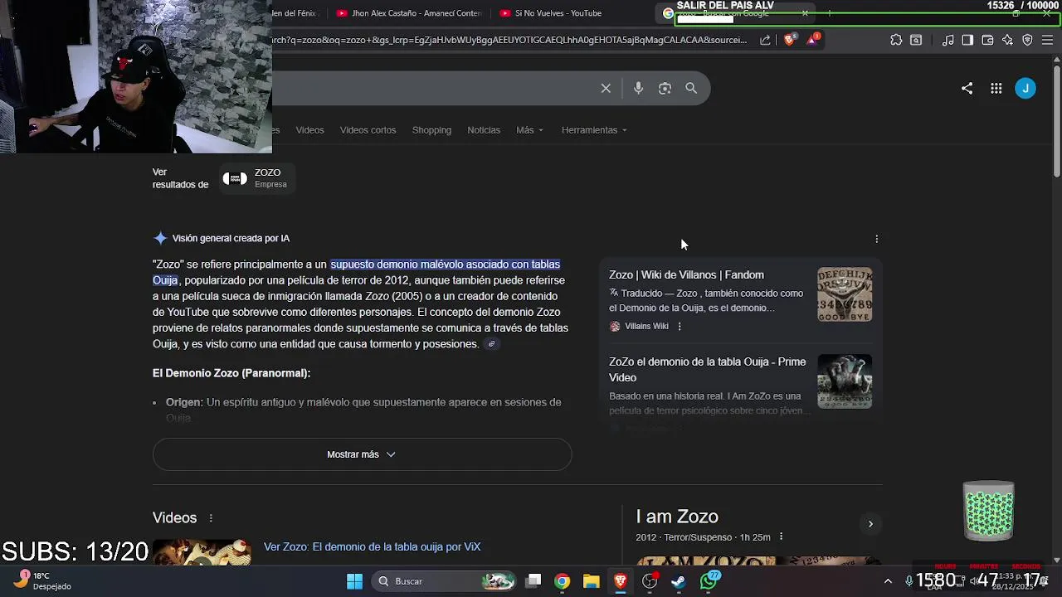Image resolution: width=1062 pixels, height=597 pixels.
Task: Close the Google search browser tab
Action: pyautogui.click(x=805, y=13)
